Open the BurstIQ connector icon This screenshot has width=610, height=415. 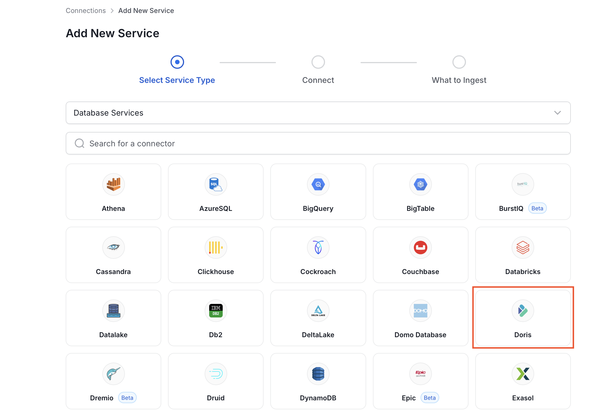tap(523, 184)
